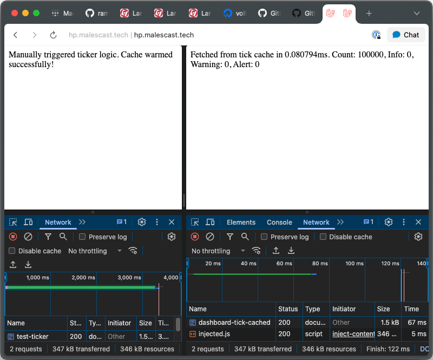Open a new browser tab

coord(369,13)
